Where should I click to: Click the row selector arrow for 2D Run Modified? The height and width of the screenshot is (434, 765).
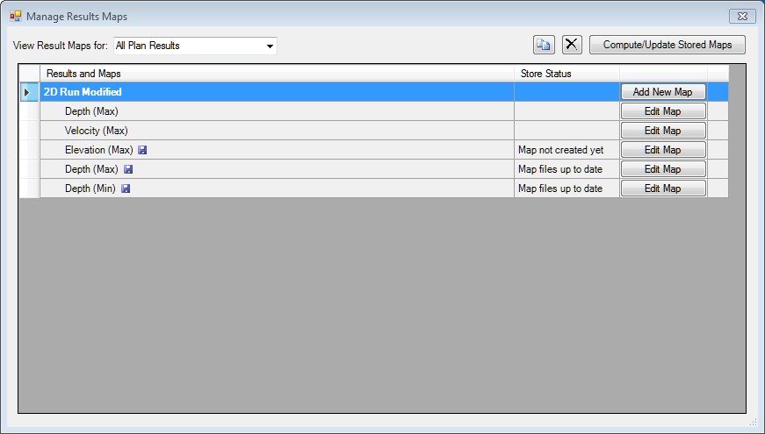[27, 92]
